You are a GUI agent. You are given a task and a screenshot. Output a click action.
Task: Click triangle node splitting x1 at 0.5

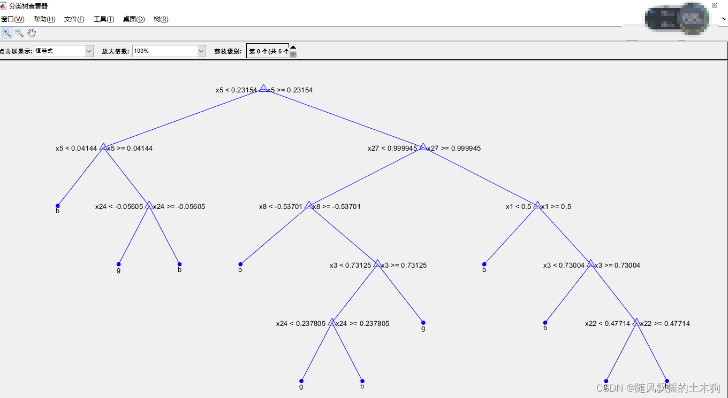pyautogui.click(x=537, y=205)
